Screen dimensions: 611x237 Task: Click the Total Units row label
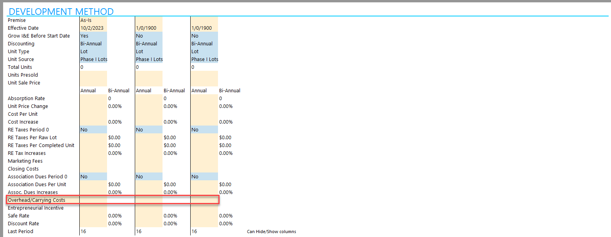pos(20,67)
